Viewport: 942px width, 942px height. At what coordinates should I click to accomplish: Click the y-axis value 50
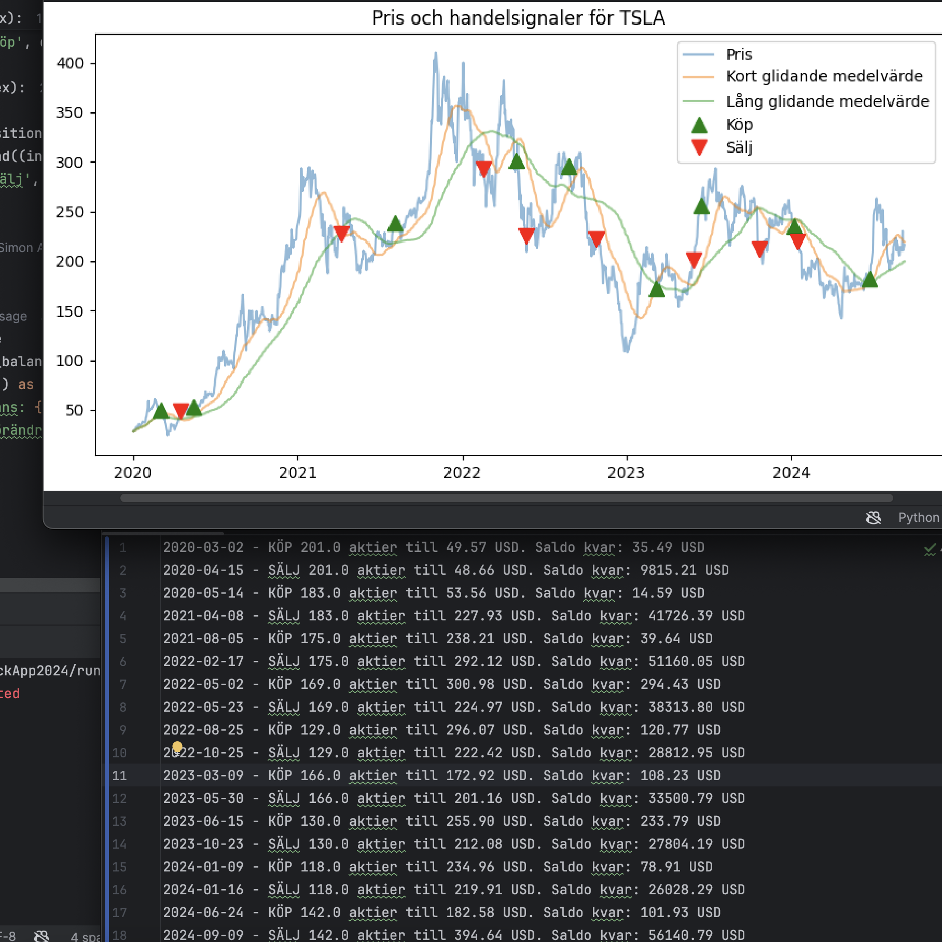pyautogui.click(x=75, y=410)
